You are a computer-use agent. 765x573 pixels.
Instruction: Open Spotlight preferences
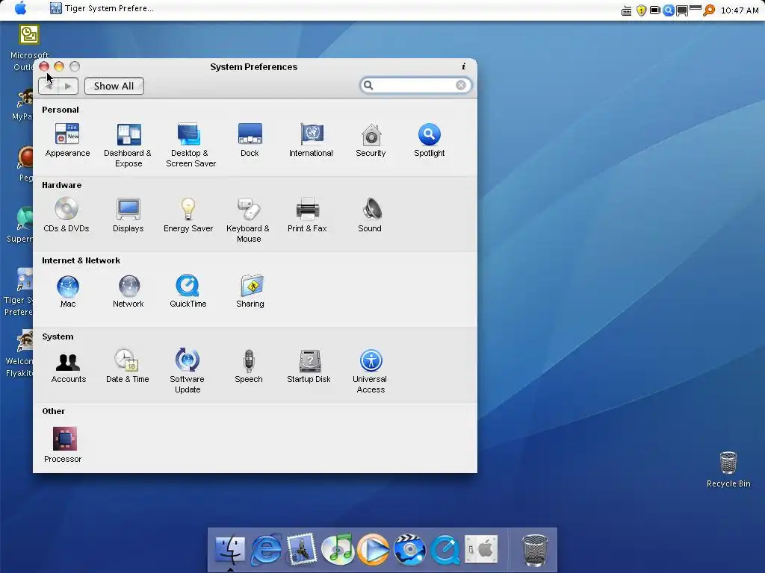click(430, 140)
